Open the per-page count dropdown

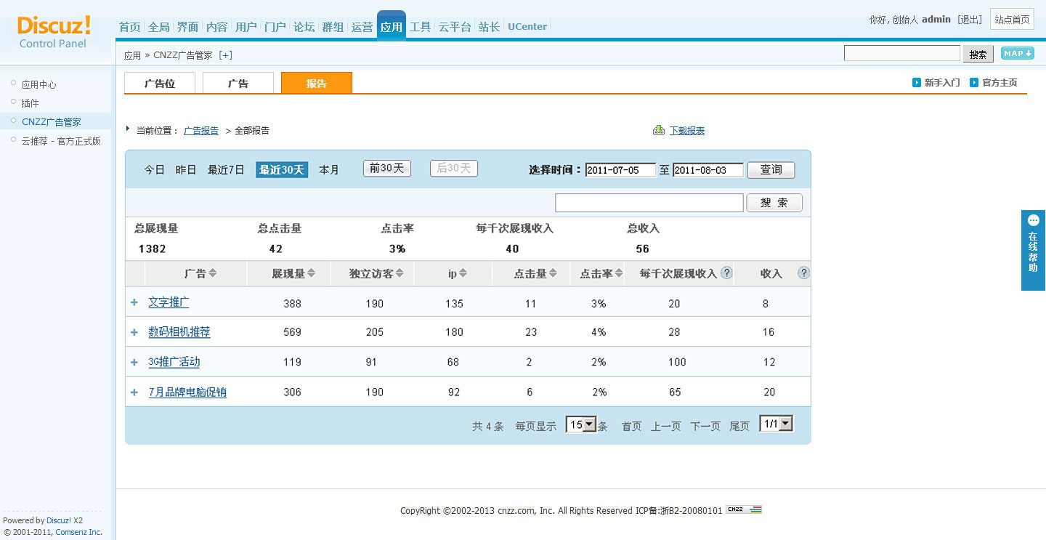pyautogui.click(x=581, y=424)
